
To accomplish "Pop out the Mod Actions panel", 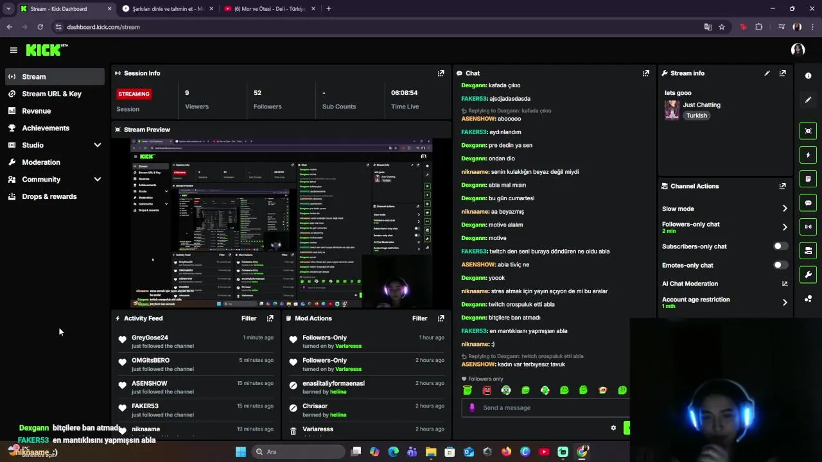I will point(441,318).
